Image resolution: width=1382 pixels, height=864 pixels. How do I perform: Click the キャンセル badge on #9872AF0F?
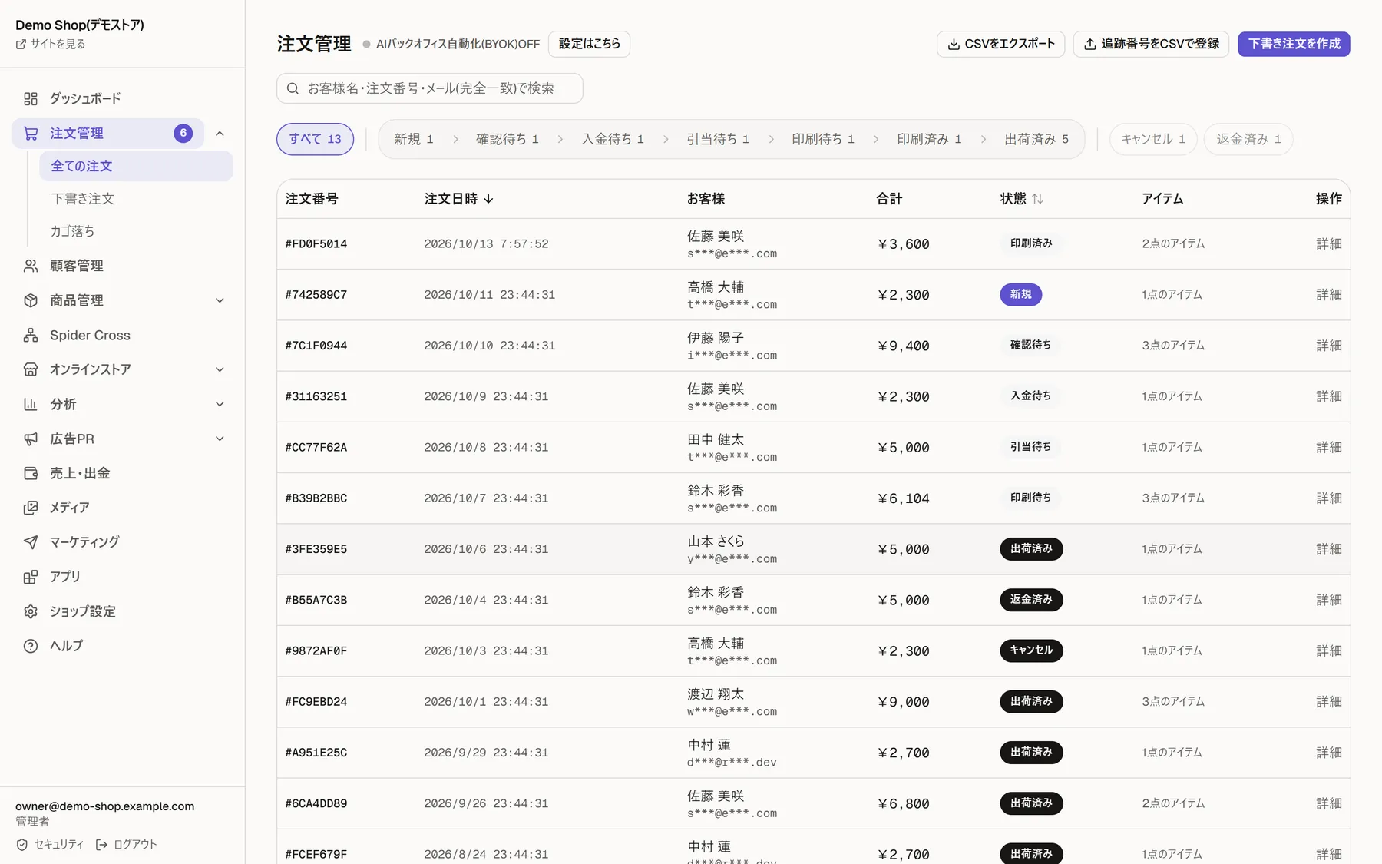click(1031, 650)
